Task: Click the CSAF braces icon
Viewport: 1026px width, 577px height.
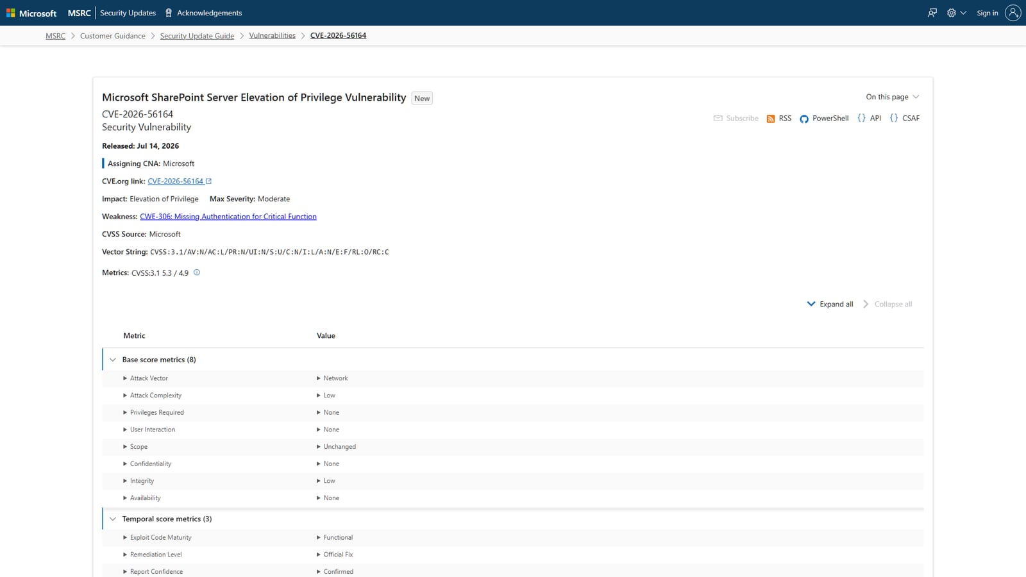Action: coord(894,118)
